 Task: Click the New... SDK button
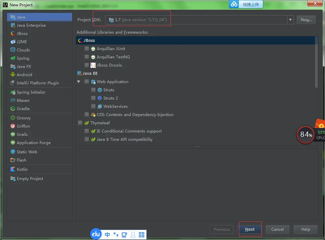coord(306,20)
